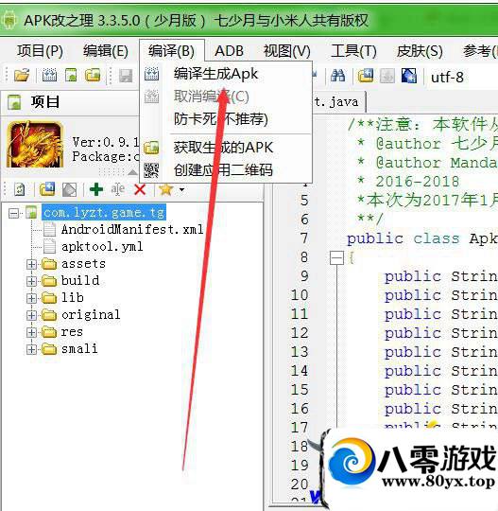This screenshot has height=511, width=498.
Task: Switch to the .java editor tab
Action: pos(338,101)
